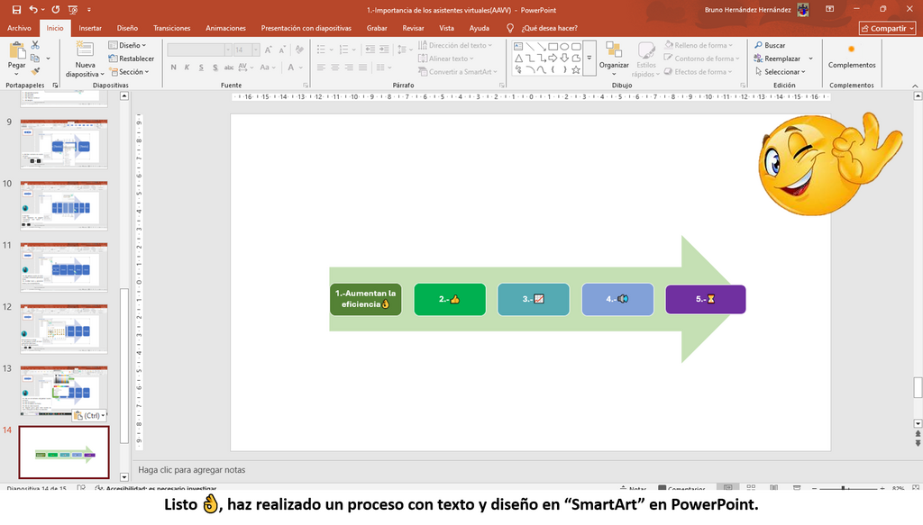Click the Pegar paste icon
Viewport: 923px width, 525px height.
click(16, 56)
